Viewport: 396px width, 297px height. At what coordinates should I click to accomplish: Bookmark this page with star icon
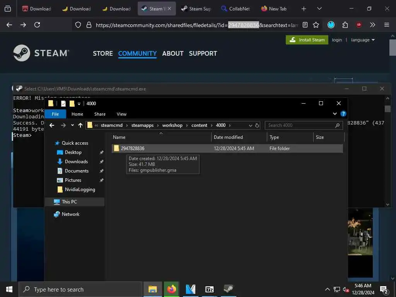316,25
